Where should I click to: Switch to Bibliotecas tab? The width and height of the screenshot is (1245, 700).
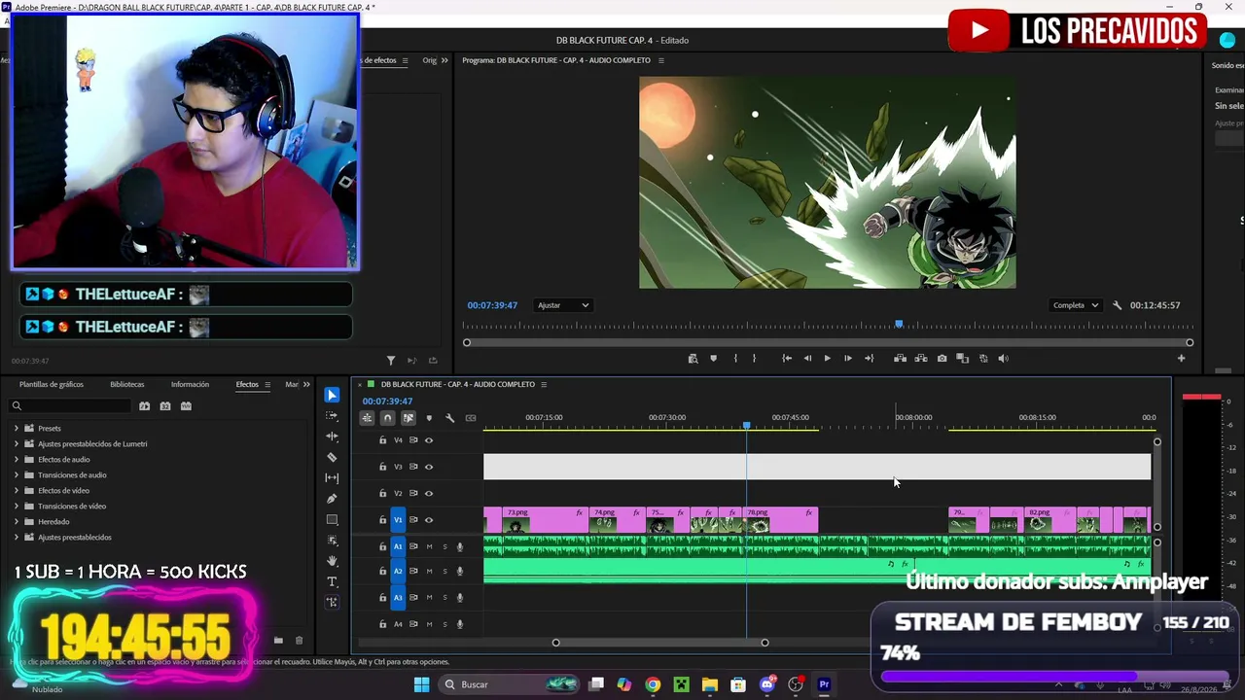pyautogui.click(x=127, y=385)
